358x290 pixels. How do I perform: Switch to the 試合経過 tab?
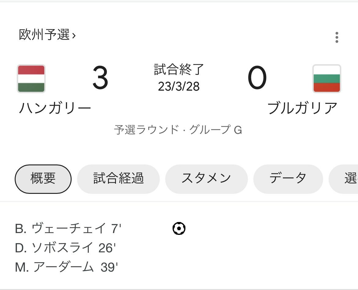118,179
